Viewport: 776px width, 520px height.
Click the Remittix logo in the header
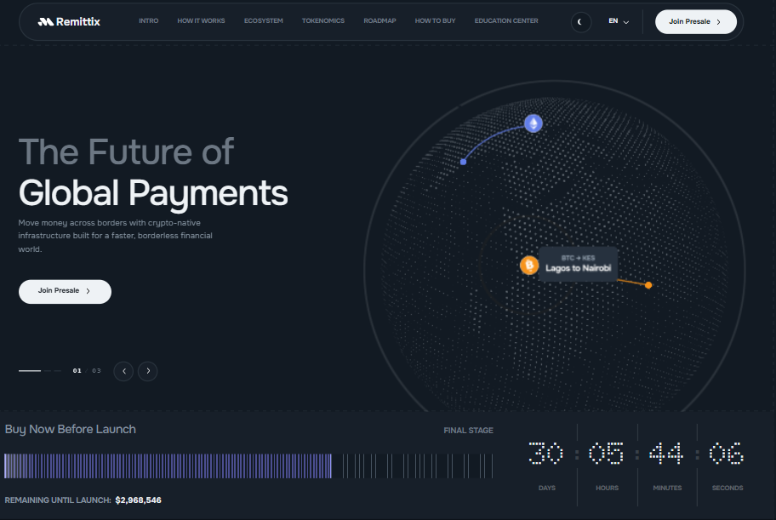point(69,21)
